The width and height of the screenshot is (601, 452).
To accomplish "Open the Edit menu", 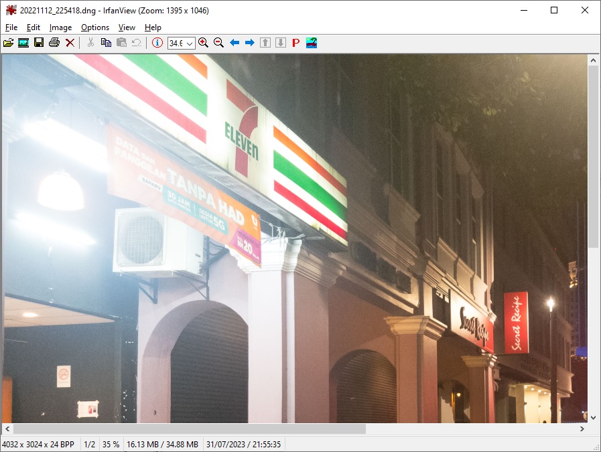I will pyautogui.click(x=34, y=27).
